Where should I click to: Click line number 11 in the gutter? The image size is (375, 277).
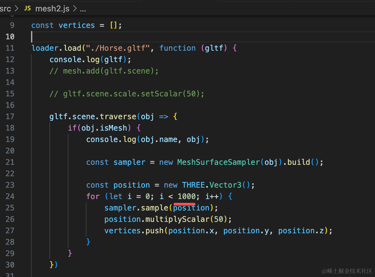pyautogui.click(x=10, y=48)
